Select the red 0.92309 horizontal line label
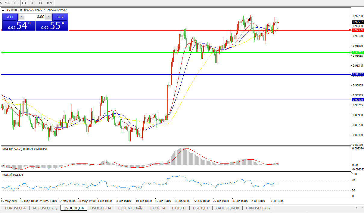 [x=358, y=30]
